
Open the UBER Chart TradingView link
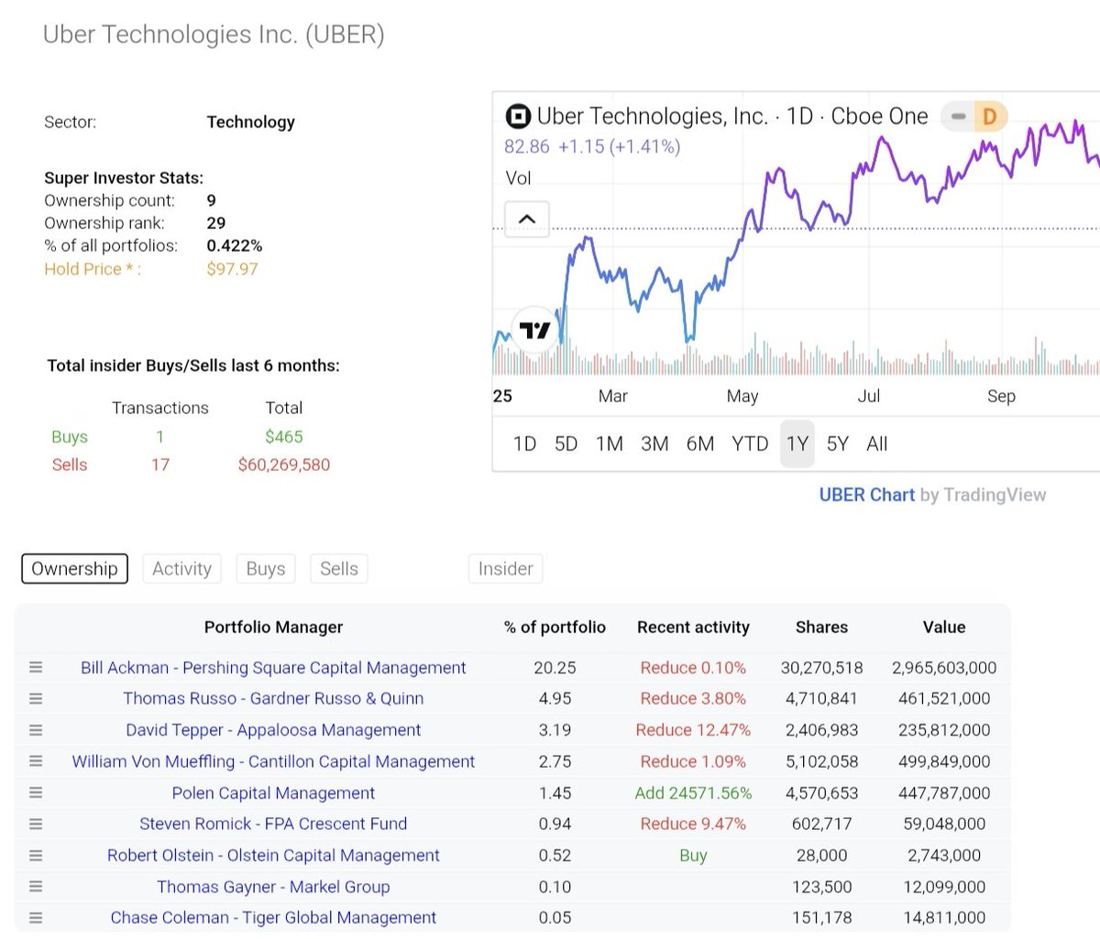click(867, 495)
